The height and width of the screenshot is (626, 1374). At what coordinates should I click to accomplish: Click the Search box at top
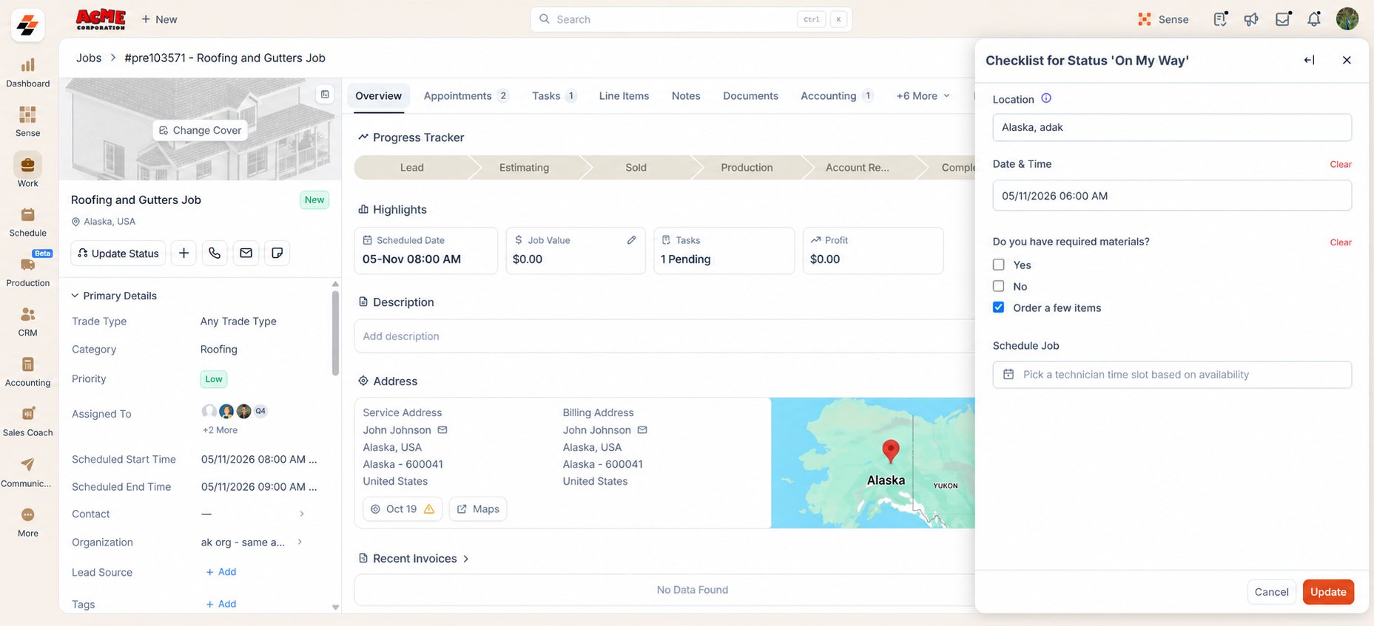pos(691,19)
